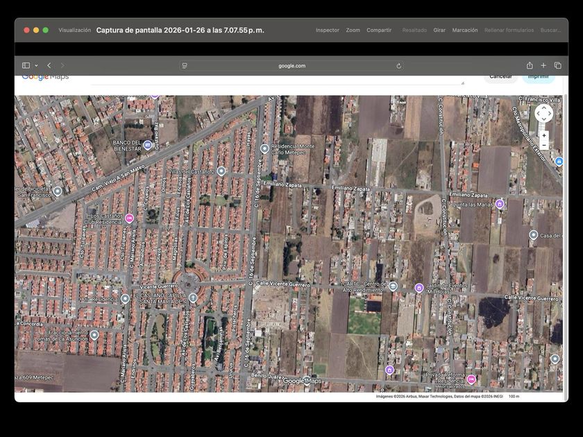Image resolution: width=583 pixels, height=437 pixels.
Task: Open the Visualización view menu
Action: [x=74, y=31]
